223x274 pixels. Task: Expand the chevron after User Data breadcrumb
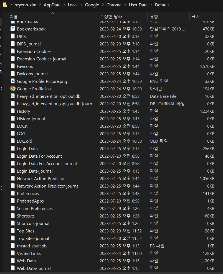(x=151, y=5)
